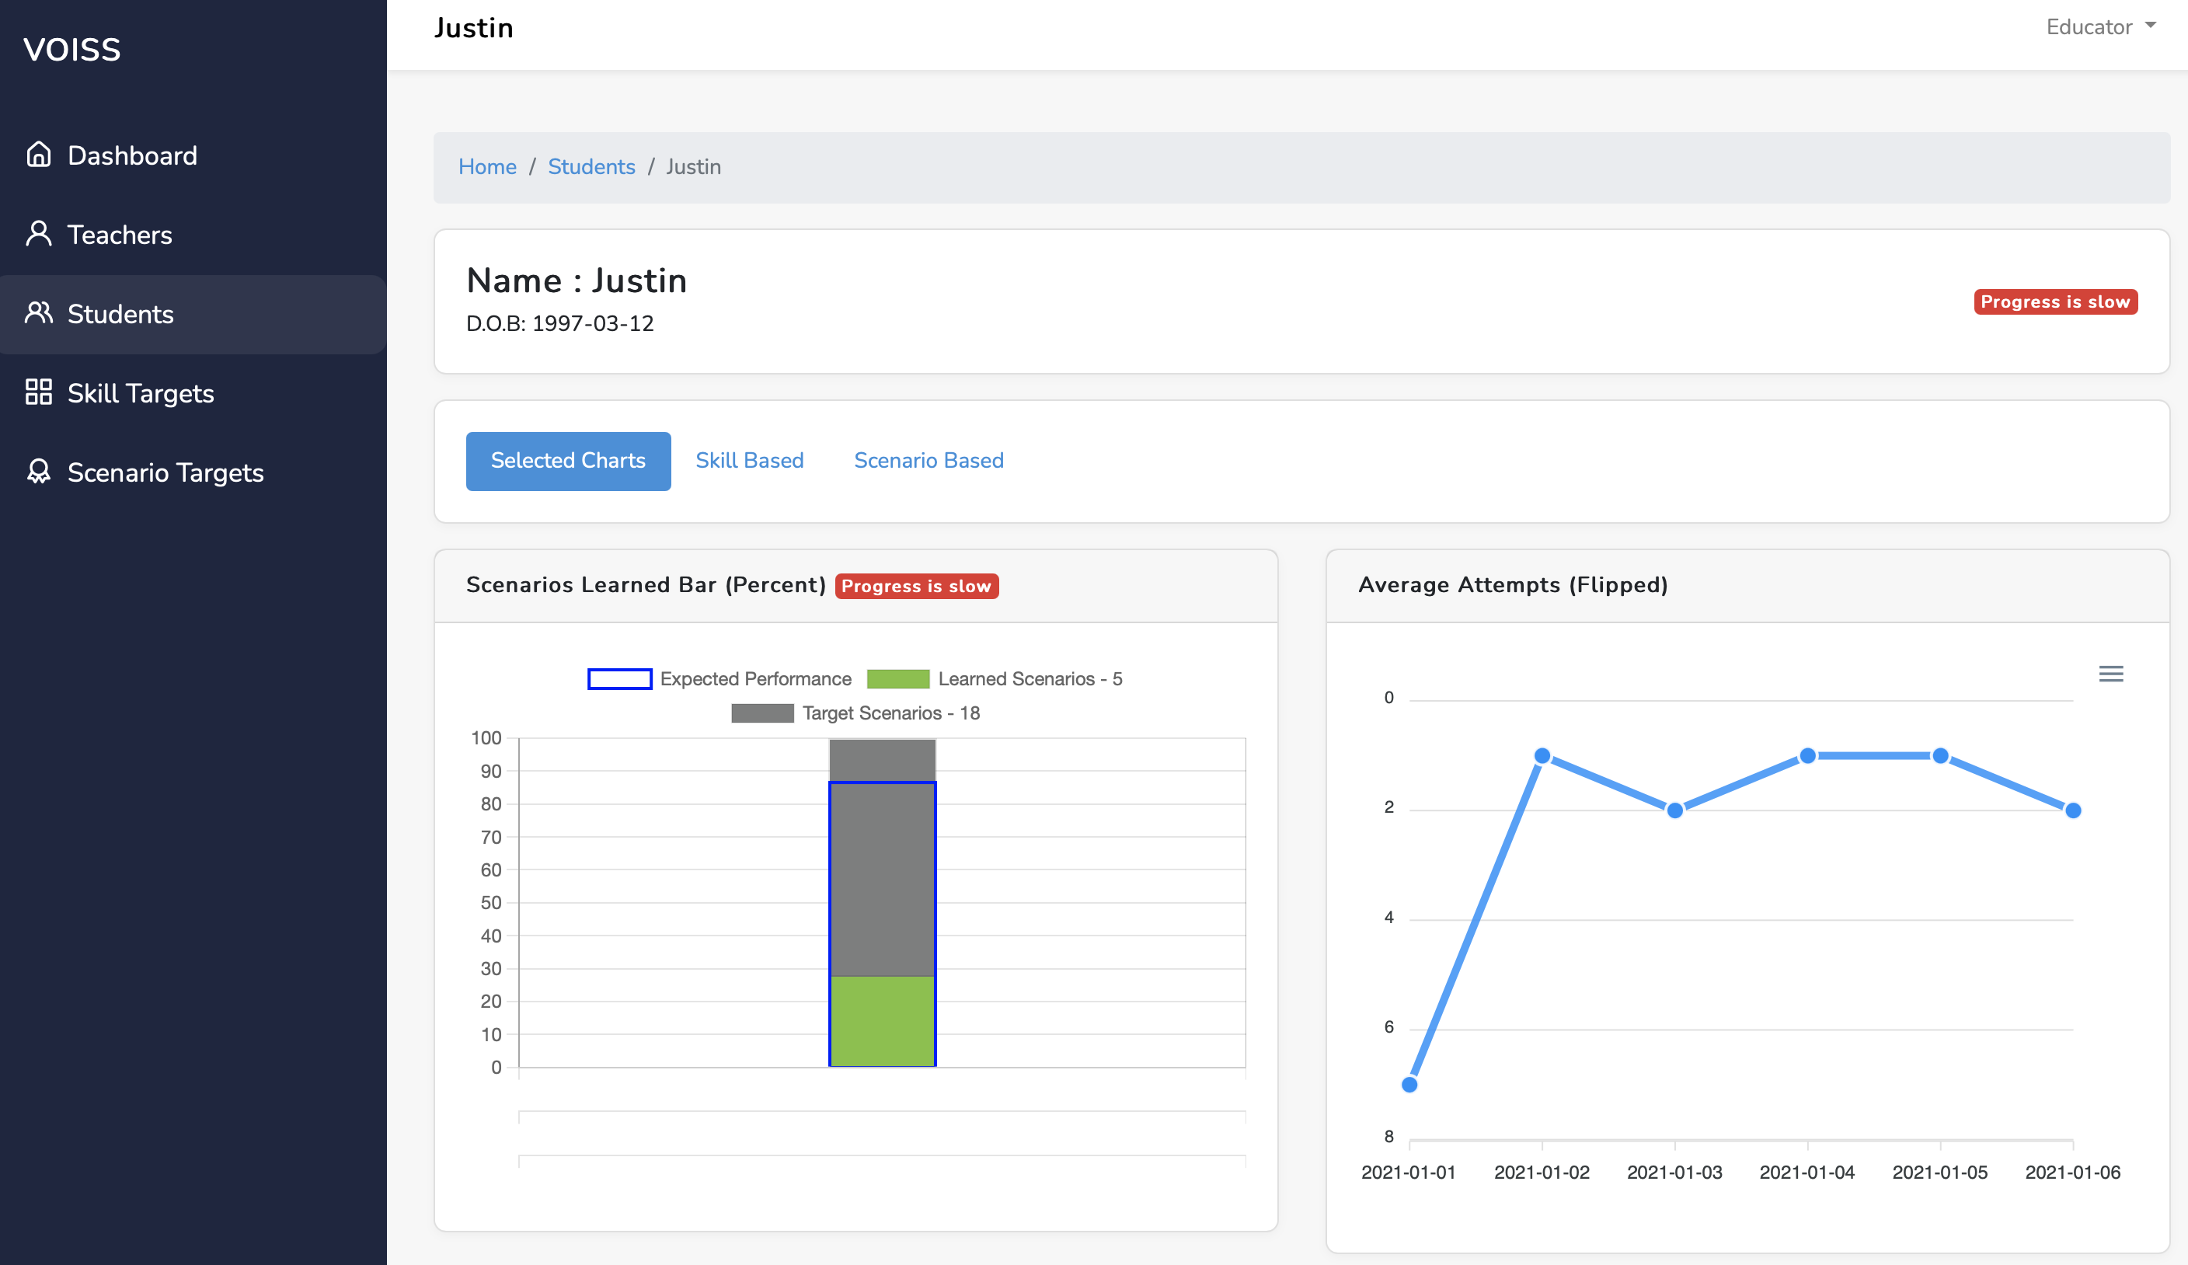Click the VOISS logo text
The width and height of the screenshot is (2188, 1265).
[72, 50]
